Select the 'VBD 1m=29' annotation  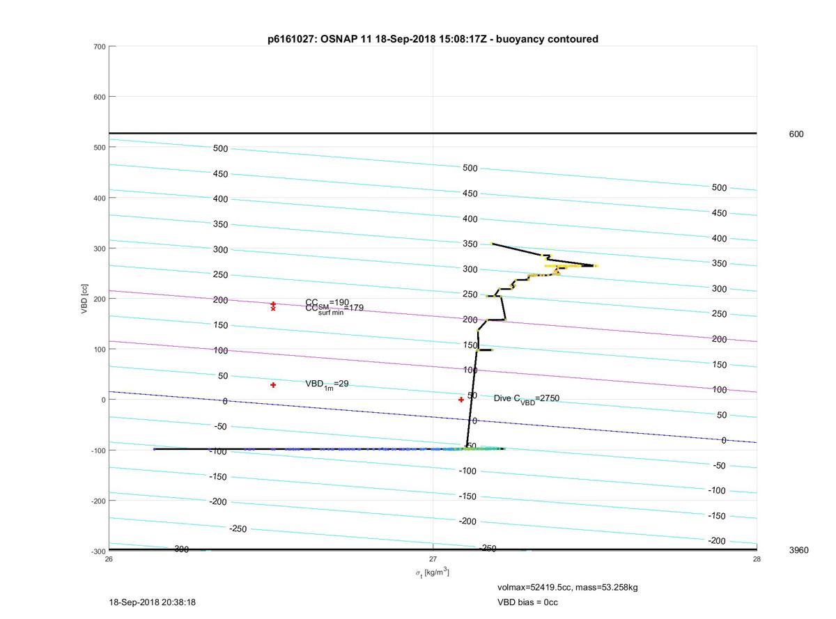point(327,384)
